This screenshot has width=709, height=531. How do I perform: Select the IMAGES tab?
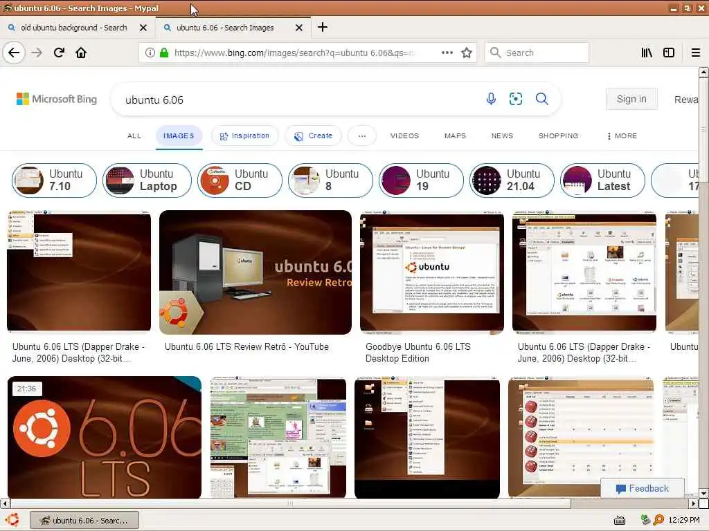[x=179, y=136]
